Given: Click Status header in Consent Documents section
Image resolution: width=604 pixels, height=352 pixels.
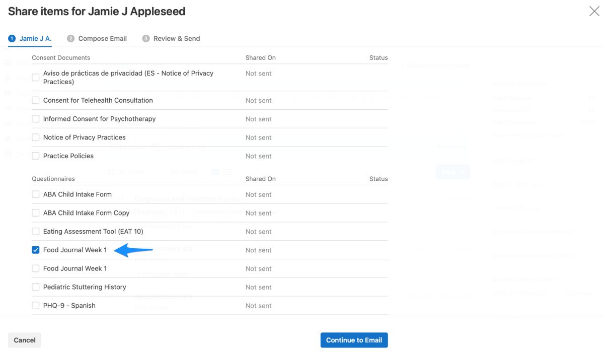Looking at the screenshot, I should tap(379, 58).
